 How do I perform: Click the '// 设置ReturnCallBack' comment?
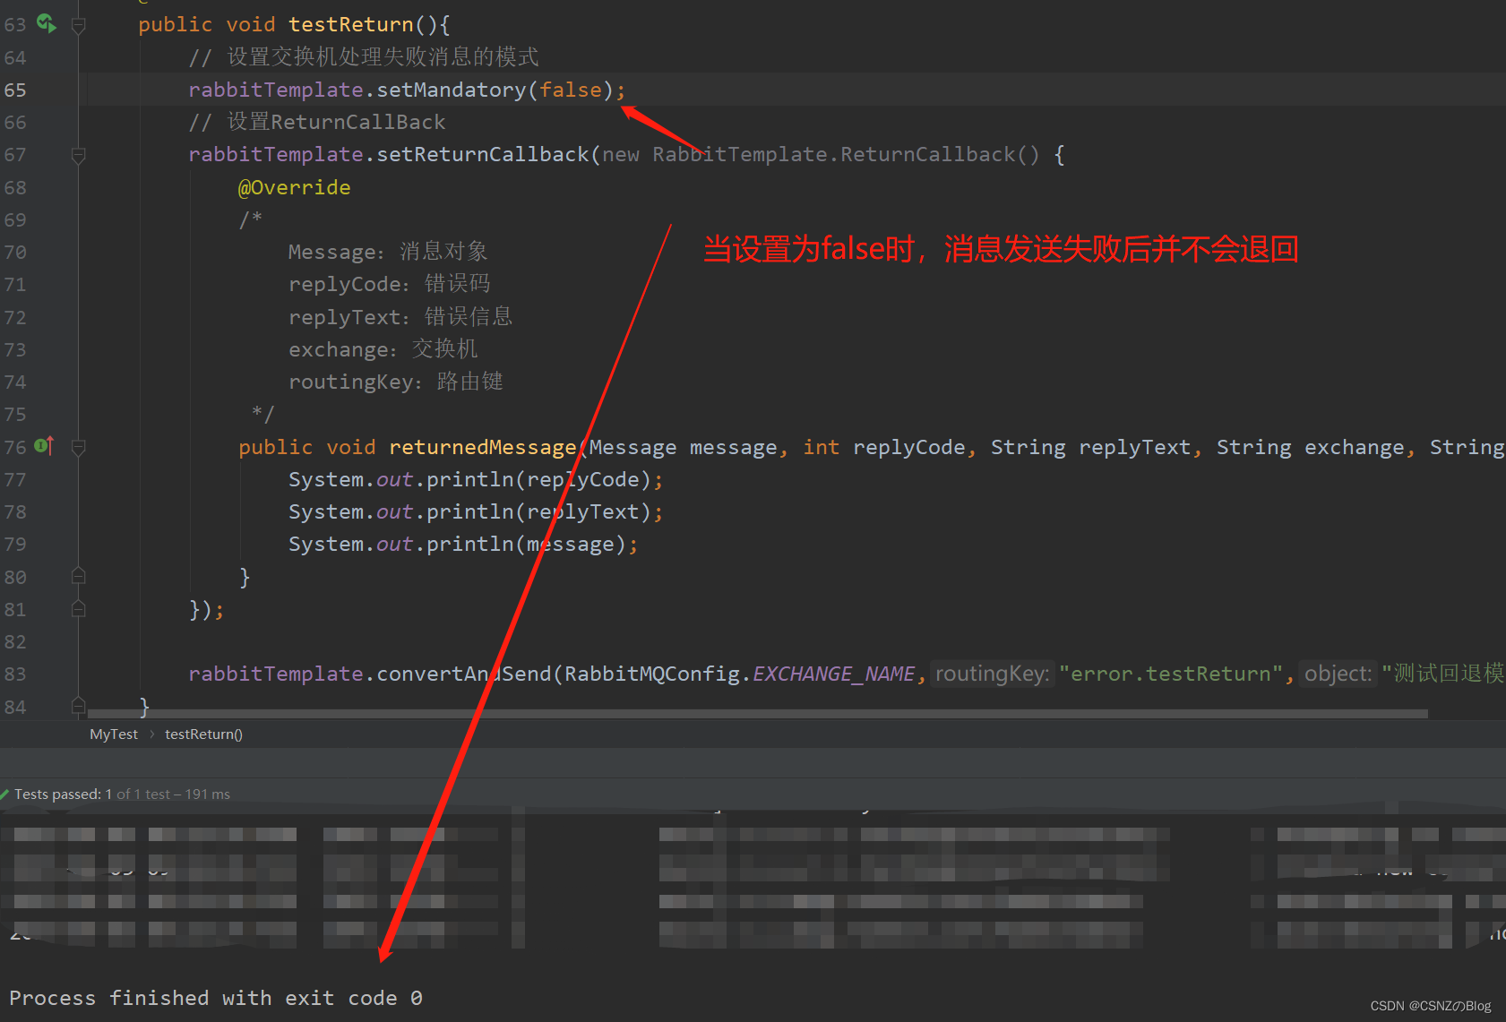click(316, 122)
